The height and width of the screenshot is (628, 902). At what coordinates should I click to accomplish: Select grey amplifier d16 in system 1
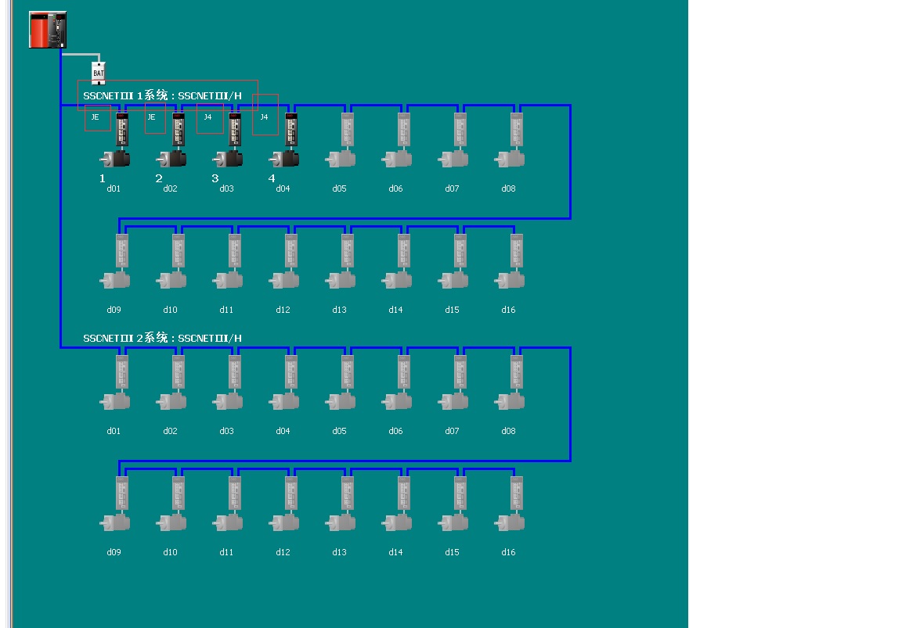coord(516,252)
